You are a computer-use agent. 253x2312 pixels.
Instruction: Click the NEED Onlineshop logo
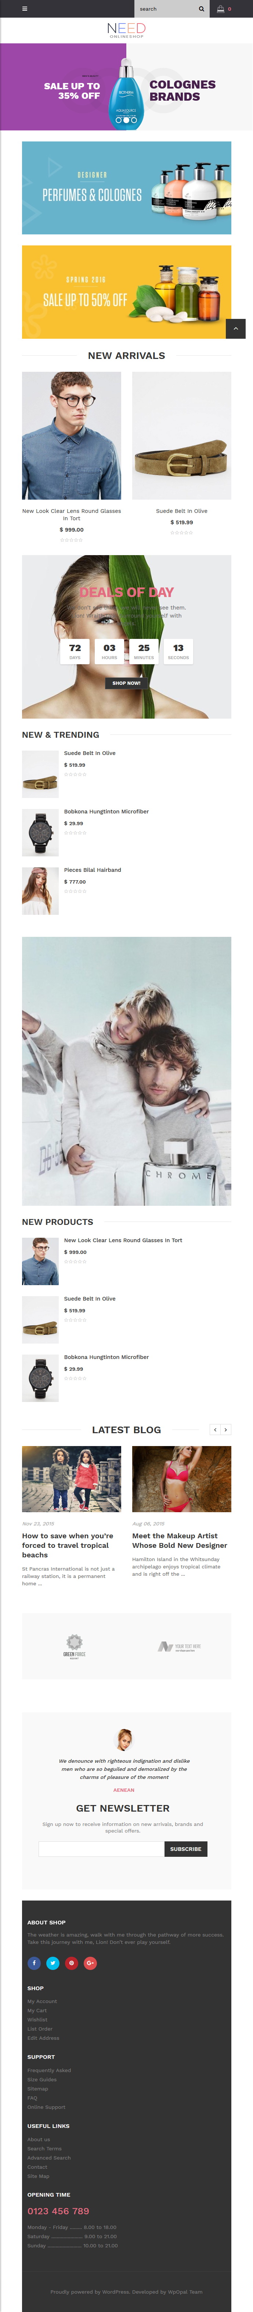[126, 30]
